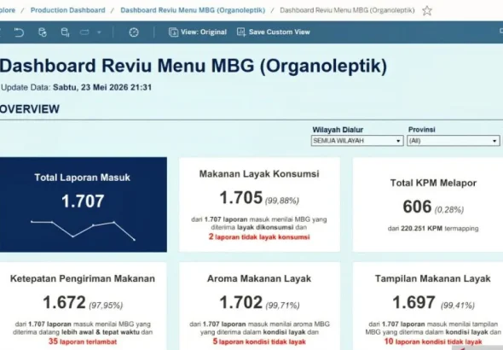Click the (99,71%) percentage next to 1.702
Viewport: 503px width, 350px height.
point(282,306)
